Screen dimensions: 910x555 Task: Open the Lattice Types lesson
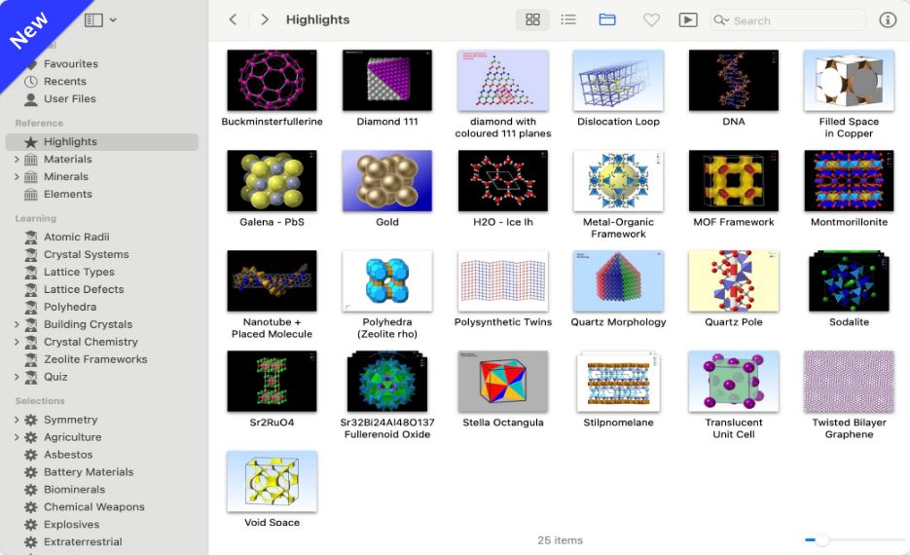pyautogui.click(x=79, y=272)
